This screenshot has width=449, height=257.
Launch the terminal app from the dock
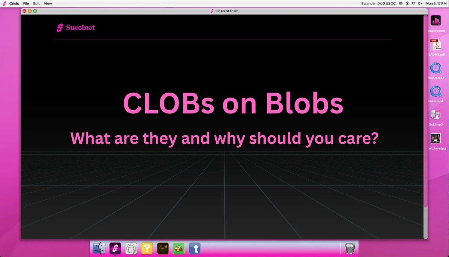click(163, 248)
